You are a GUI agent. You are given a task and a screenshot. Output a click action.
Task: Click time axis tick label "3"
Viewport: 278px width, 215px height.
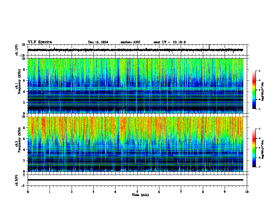pos(93,192)
